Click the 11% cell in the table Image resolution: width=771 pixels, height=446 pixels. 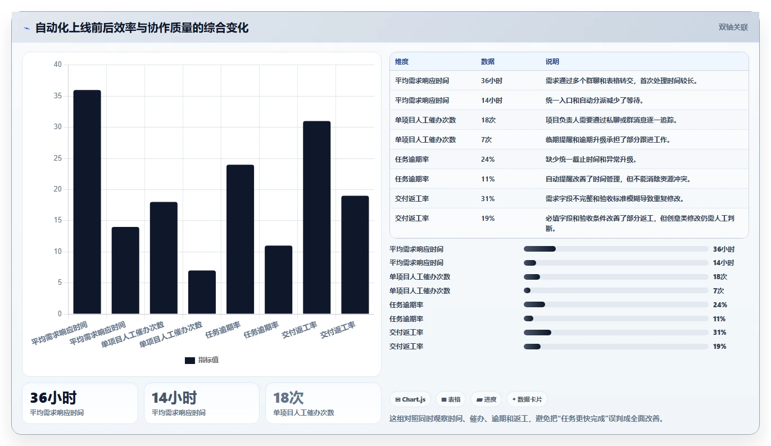pyautogui.click(x=488, y=179)
